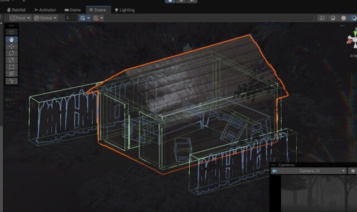Viewport: 357px width, 212px height.
Task: Open the custom editor tools button
Action: click(11, 81)
